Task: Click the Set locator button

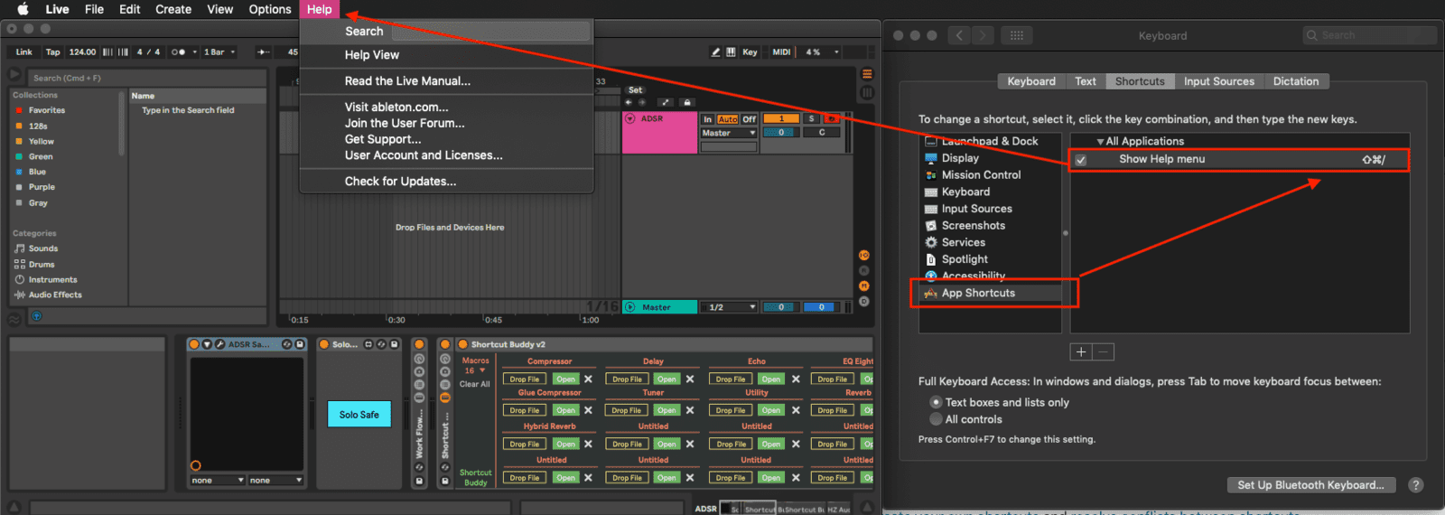Action: tap(635, 90)
